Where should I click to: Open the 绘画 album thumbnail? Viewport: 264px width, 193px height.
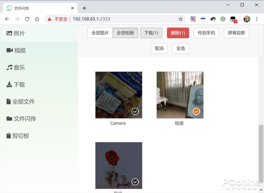[180, 95]
